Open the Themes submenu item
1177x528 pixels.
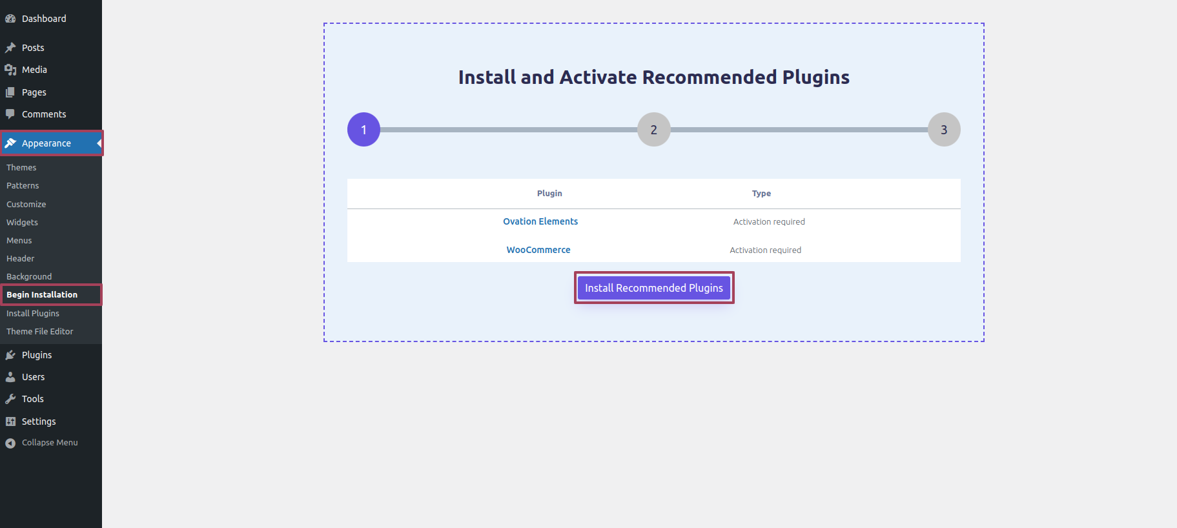[x=21, y=167]
